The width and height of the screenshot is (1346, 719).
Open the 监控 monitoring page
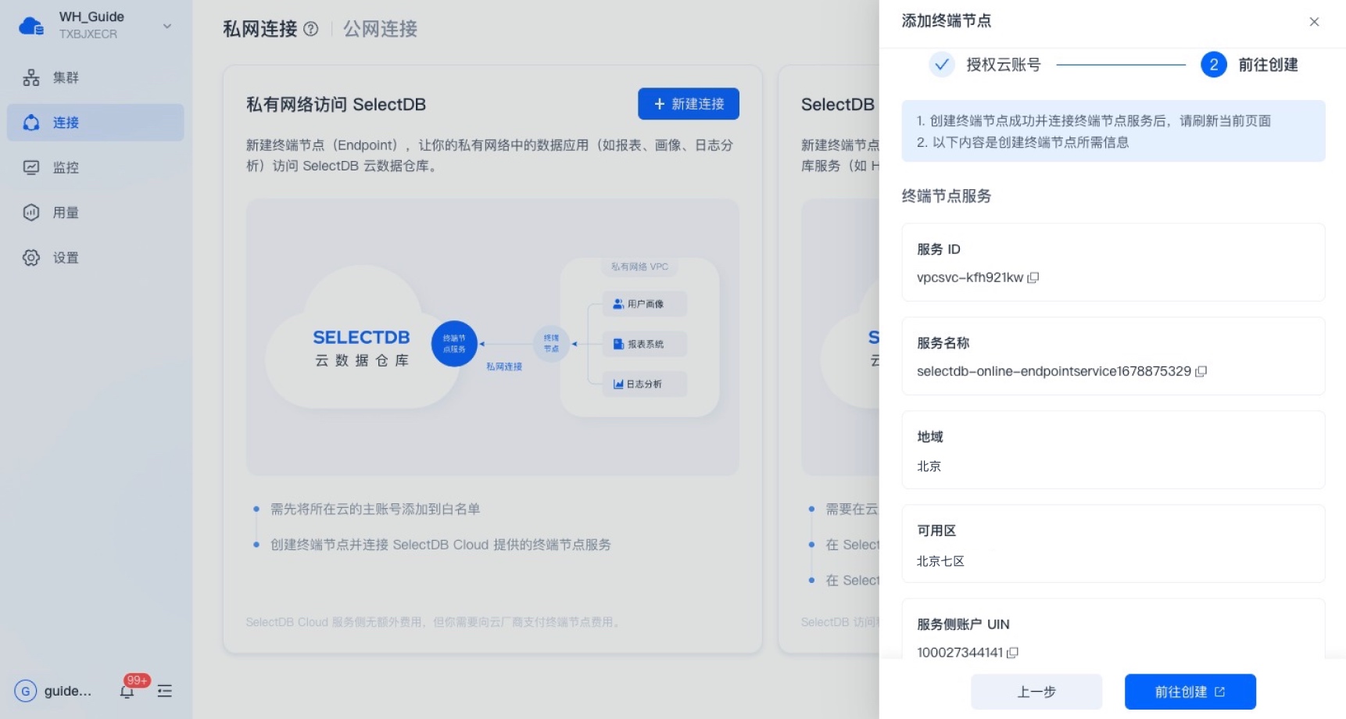point(95,167)
